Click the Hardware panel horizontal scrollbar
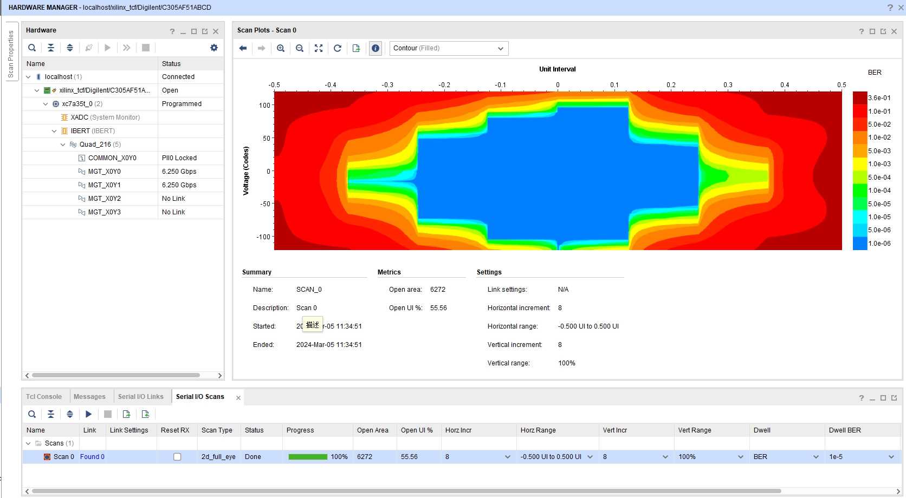 point(116,375)
